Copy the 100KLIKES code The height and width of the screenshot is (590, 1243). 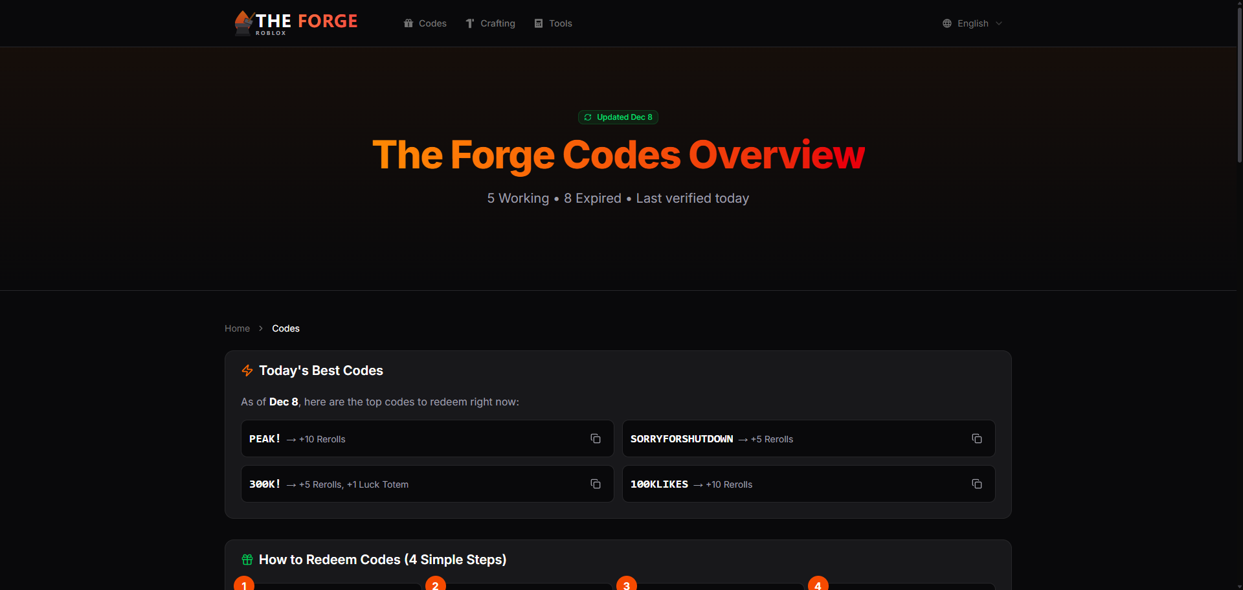pos(976,484)
